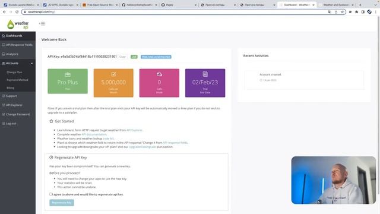Follow the API response fields link
Screen dimensions: 380x214
coord(175,143)
